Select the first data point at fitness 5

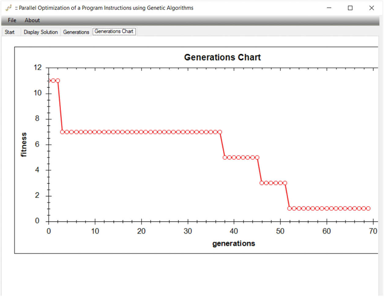[x=225, y=158]
